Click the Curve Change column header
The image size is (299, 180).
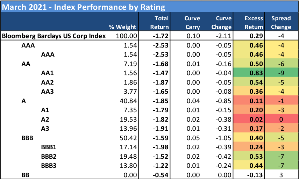[224, 22]
